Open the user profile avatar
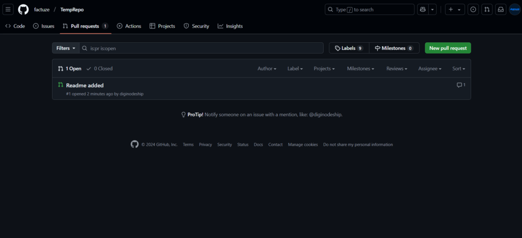 (514, 10)
